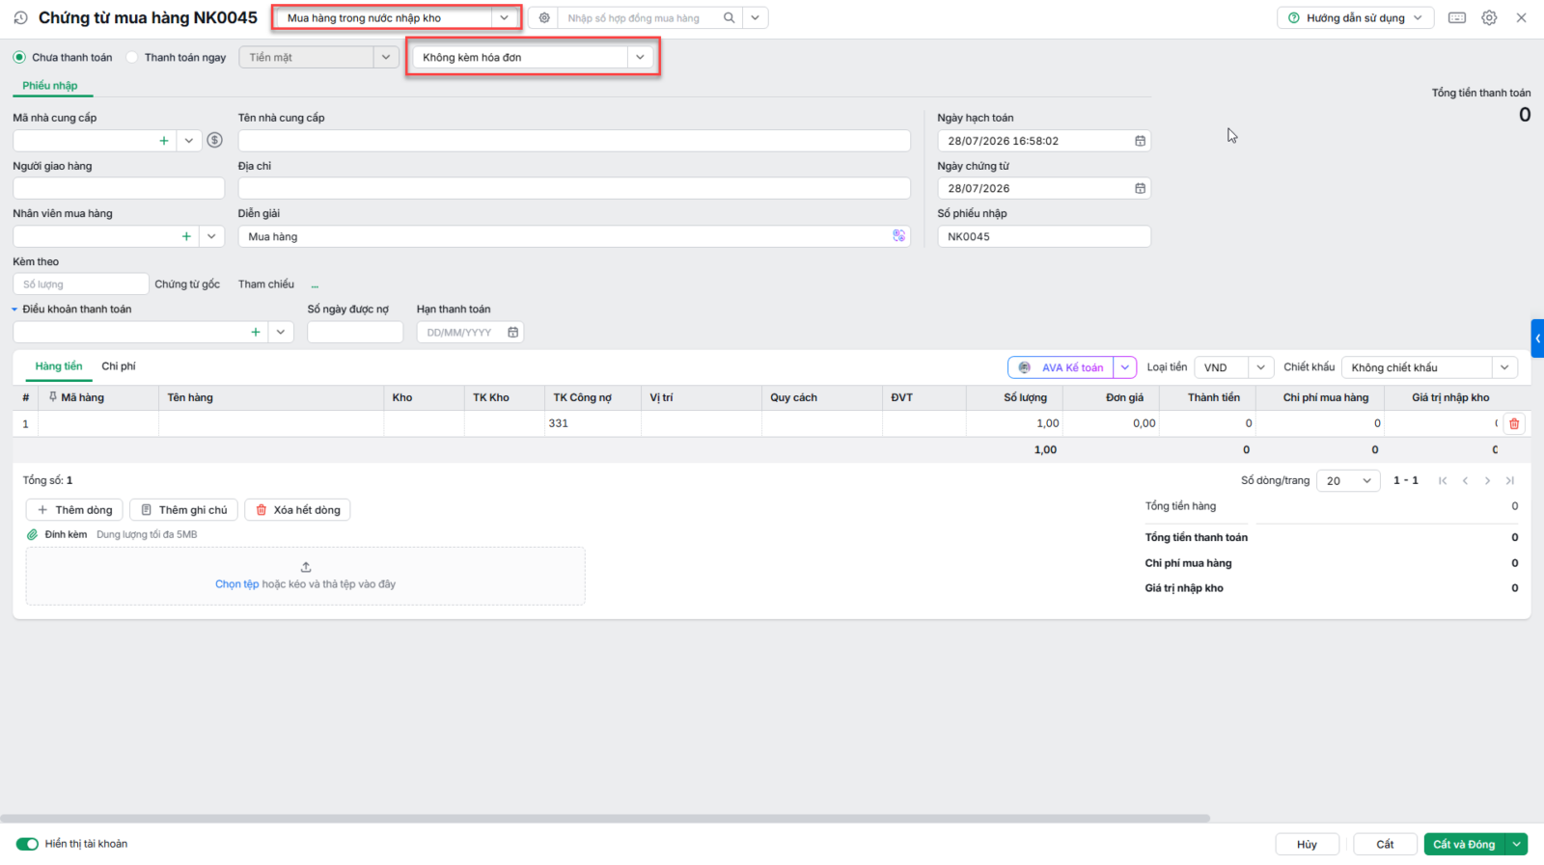Open the voucher history icon beside the title
The height and width of the screenshot is (865, 1544).
[20, 18]
